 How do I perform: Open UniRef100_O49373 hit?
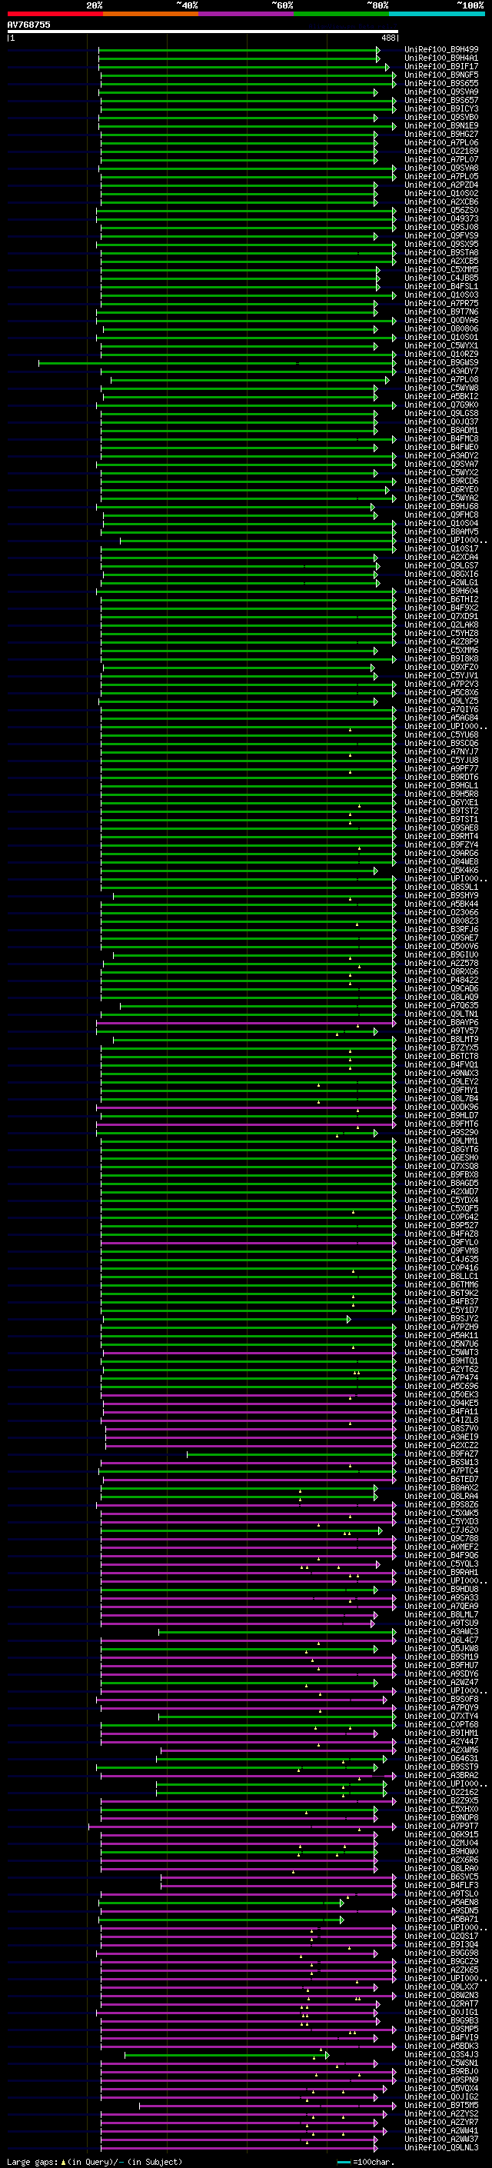click(441, 219)
